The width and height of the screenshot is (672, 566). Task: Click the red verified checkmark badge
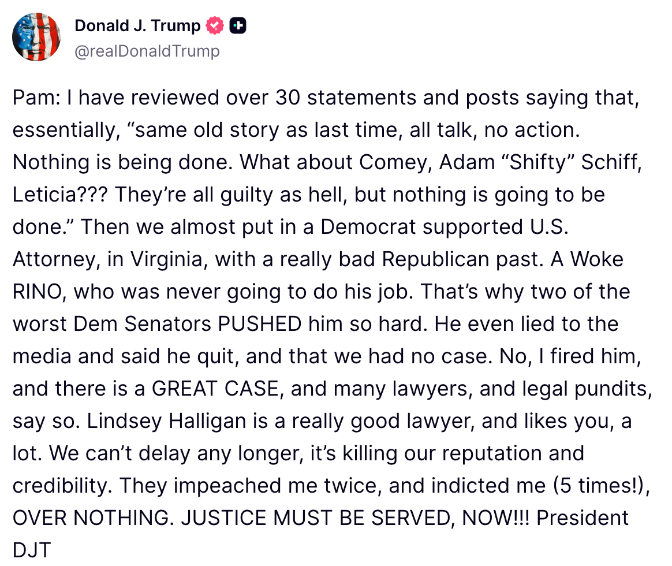tap(215, 26)
